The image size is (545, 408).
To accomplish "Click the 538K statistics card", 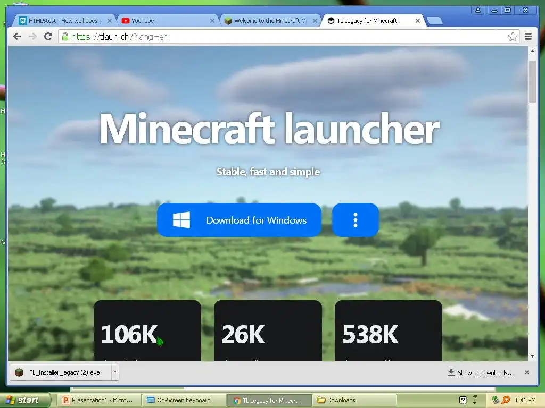I will coord(388,330).
